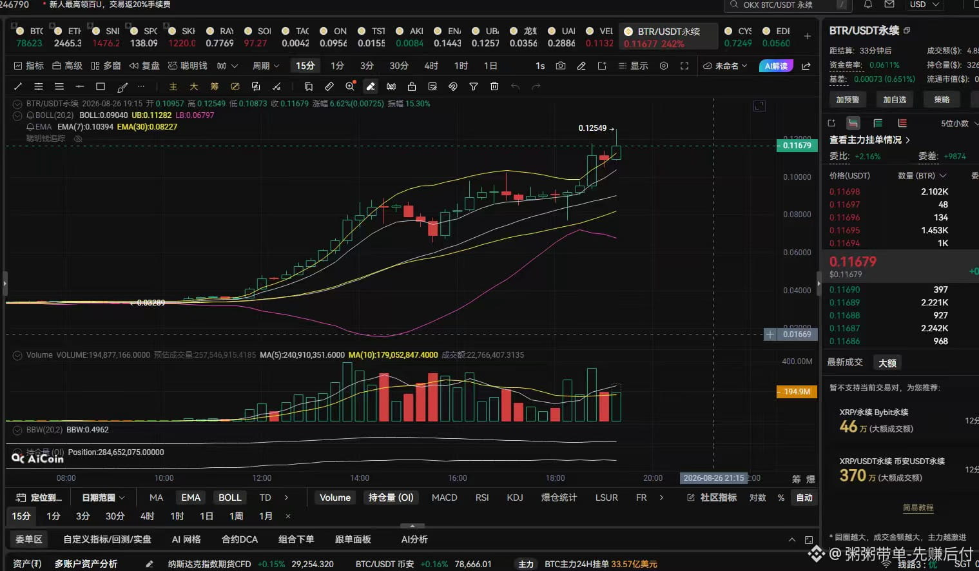Toggle the KDJ sub-indicator
The image size is (979, 571).
515,498
